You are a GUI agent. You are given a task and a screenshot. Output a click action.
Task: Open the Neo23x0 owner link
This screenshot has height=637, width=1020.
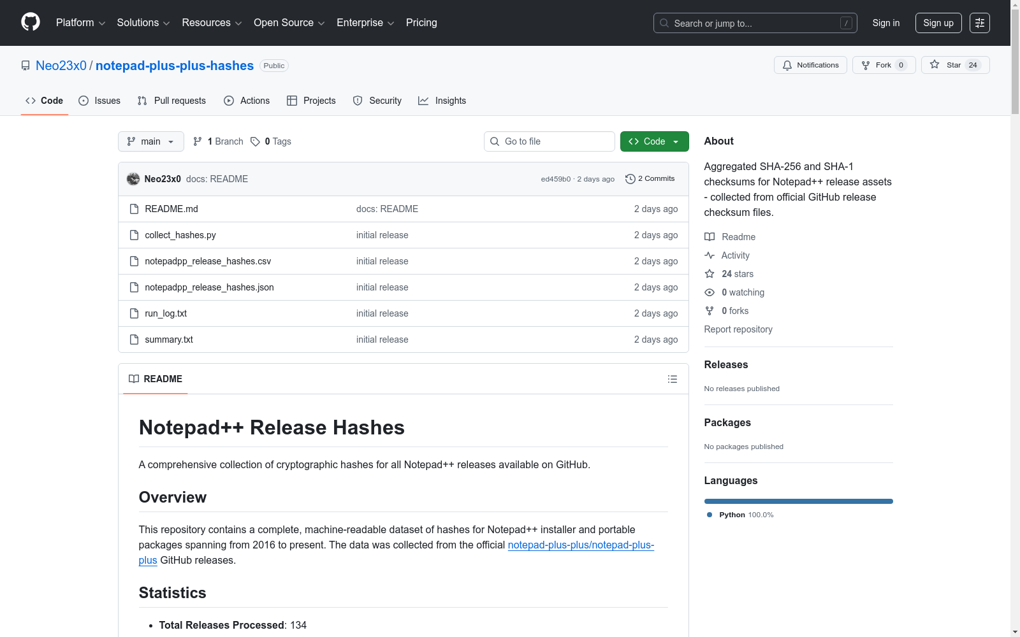click(x=61, y=66)
